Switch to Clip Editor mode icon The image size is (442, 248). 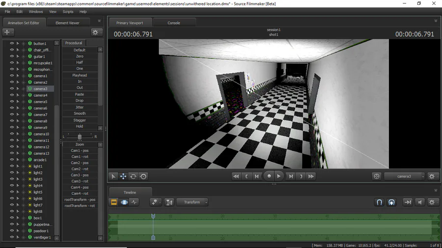pos(114,202)
